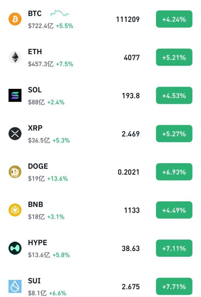Tap the BNB +4.49% change button
The height and width of the screenshot is (297, 201).
point(174,210)
